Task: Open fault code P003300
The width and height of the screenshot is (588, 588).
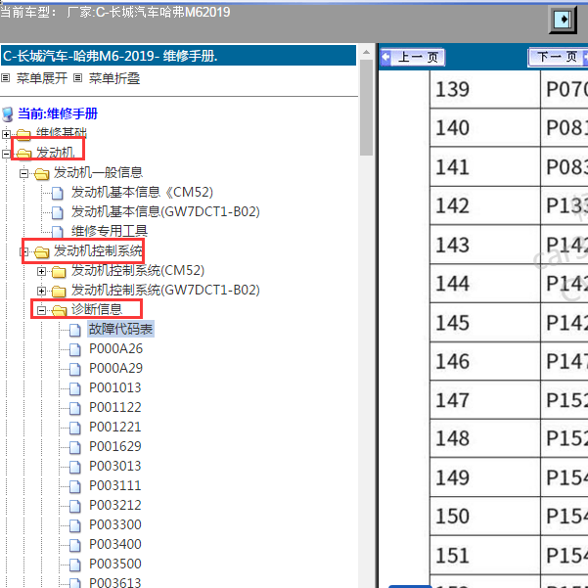Action: point(115,524)
